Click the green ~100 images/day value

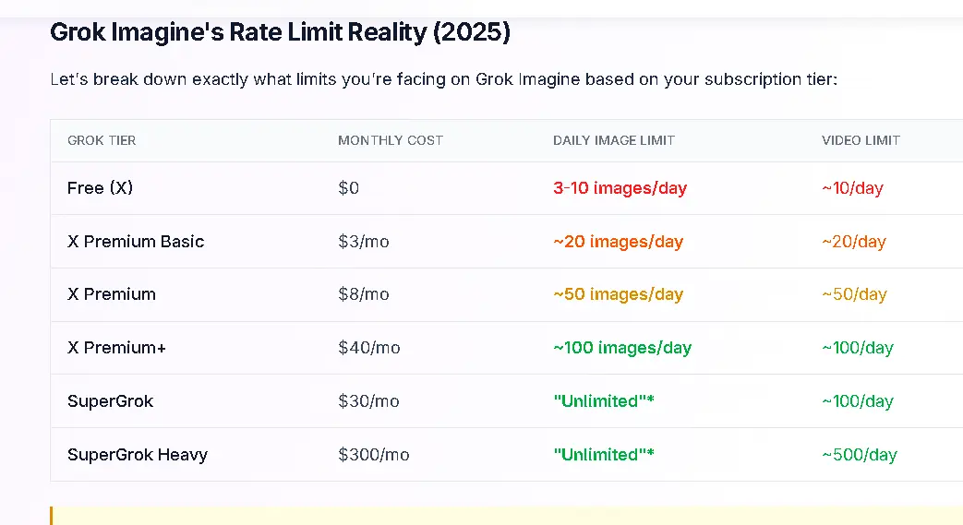tap(622, 348)
